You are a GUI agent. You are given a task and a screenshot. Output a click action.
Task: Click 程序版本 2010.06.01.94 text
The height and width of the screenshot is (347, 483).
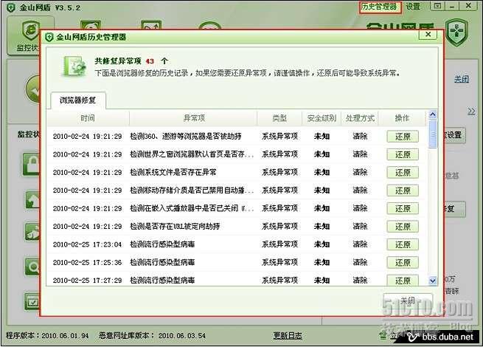[x=47, y=336]
